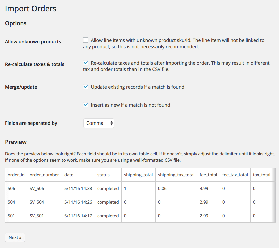The width and height of the screenshot is (279, 248).
Task: Click the completed status in row 506
Action: pyautogui.click(x=108, y=188)
